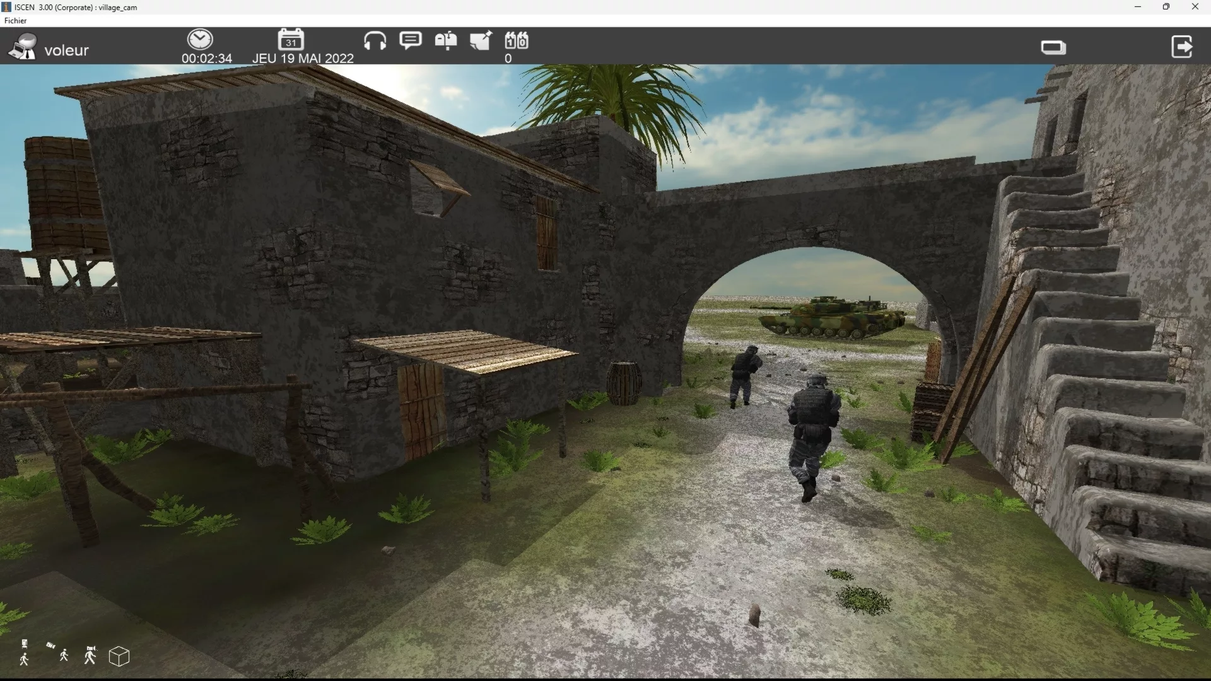This screenshot has width=1211, height=681.
Task: Click the 3D wireframe cube icon
Action: (119, 656)
